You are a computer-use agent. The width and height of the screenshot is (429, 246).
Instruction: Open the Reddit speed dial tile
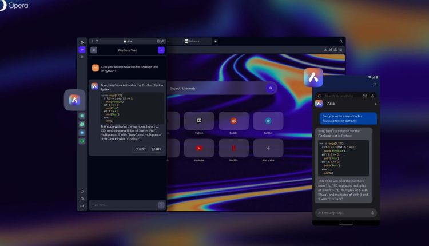tap(233, 121)
